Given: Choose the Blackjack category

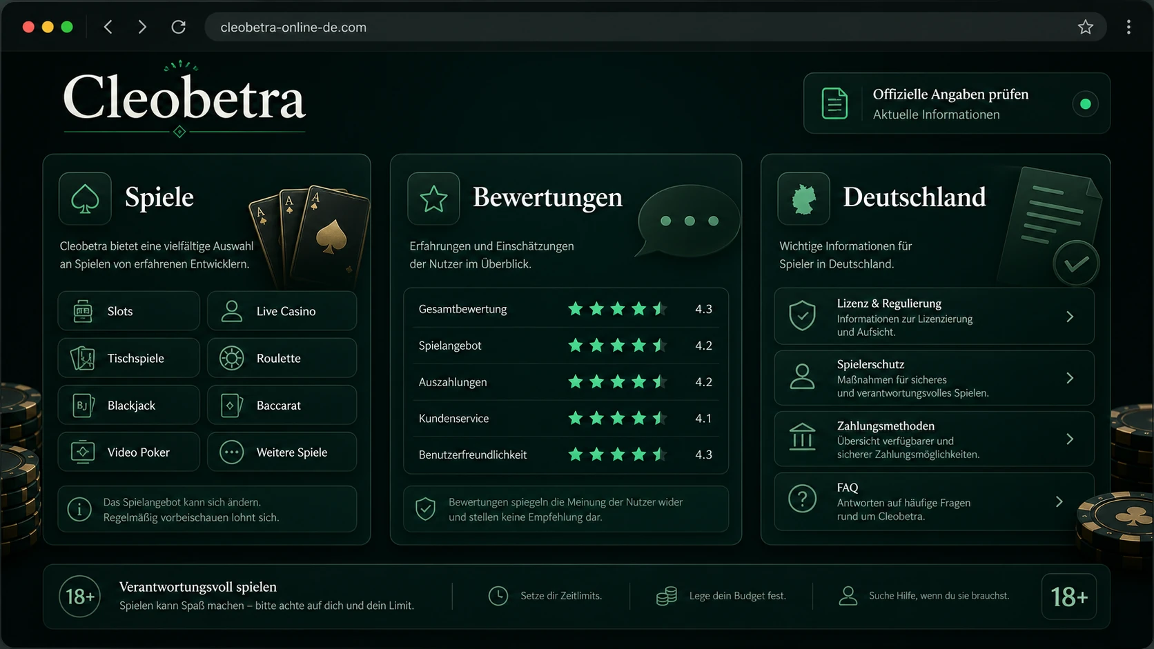Looking at the screenshot, I should (129, 405).
